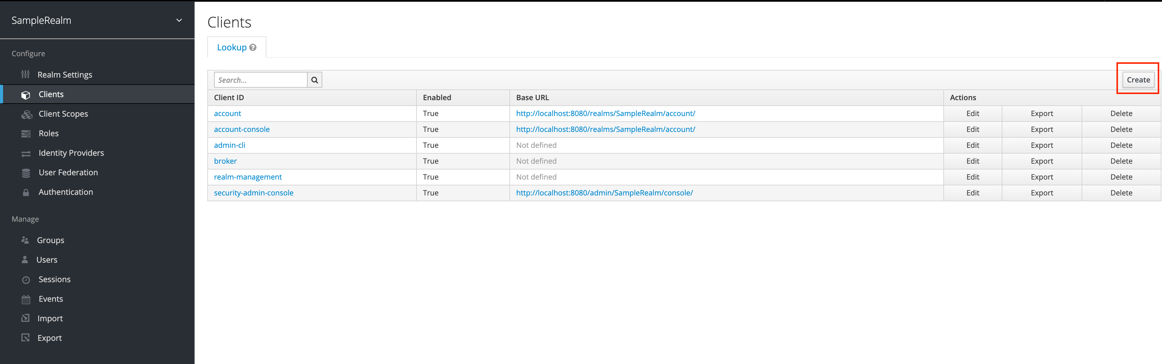Viewport: 1162px width, 364px height.
Task: Expand the SampleRealm realm selector dropdown
Action: tap(179, 20)
